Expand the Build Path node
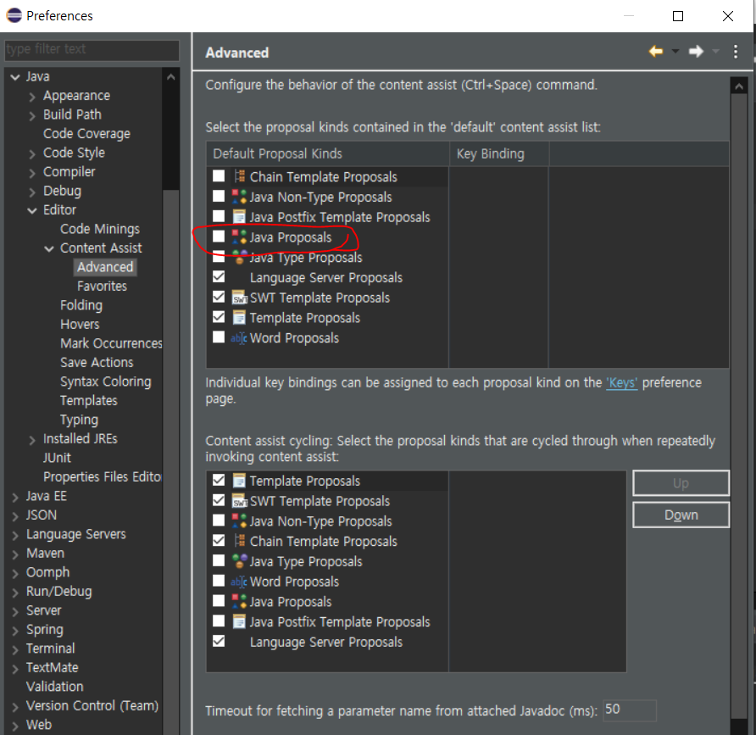 pyautogui.click(x=32, y=116)
